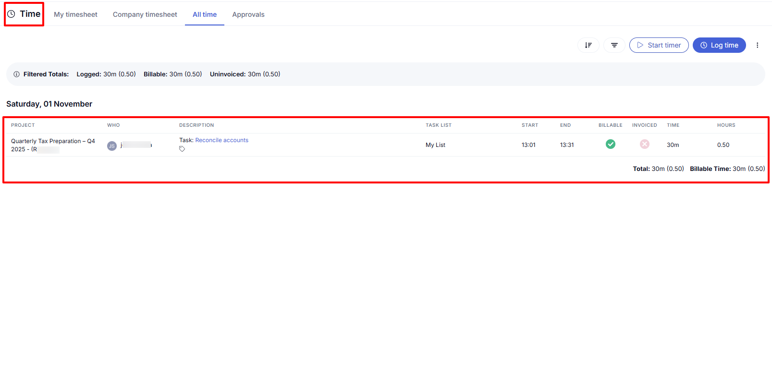Switch to My timesheet tab

pyautogui.click(x=75, y=14)
